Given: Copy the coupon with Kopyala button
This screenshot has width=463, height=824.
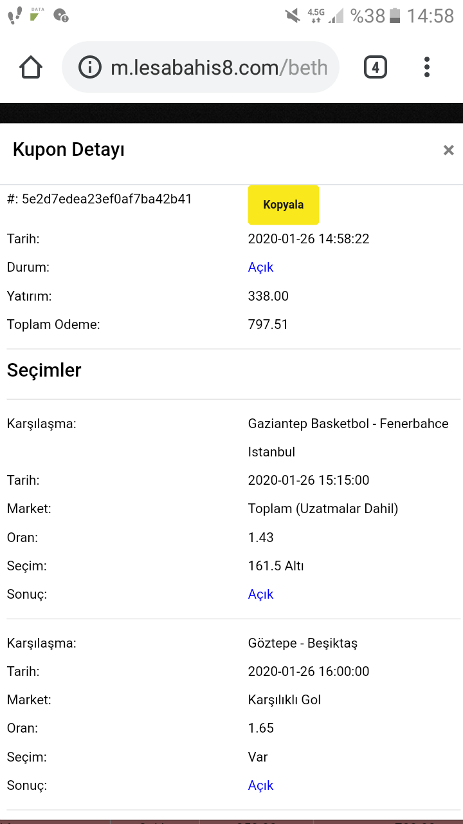Looking at the screenshot, I should [283, 205].
